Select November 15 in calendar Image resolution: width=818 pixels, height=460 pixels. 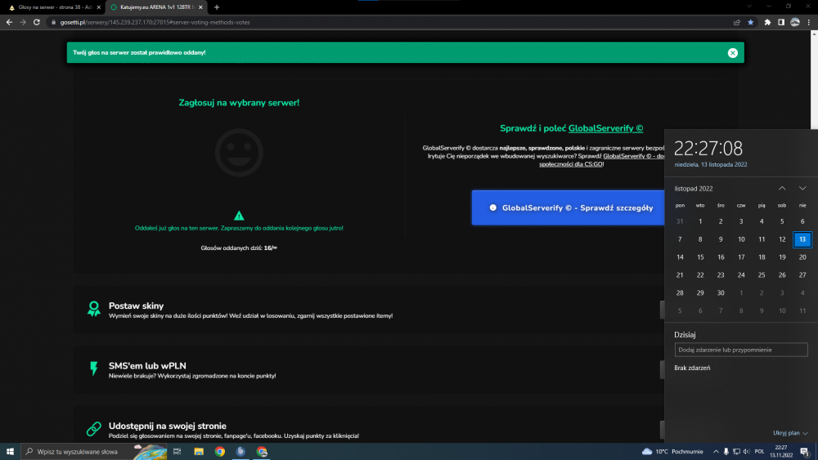(700, 257)
